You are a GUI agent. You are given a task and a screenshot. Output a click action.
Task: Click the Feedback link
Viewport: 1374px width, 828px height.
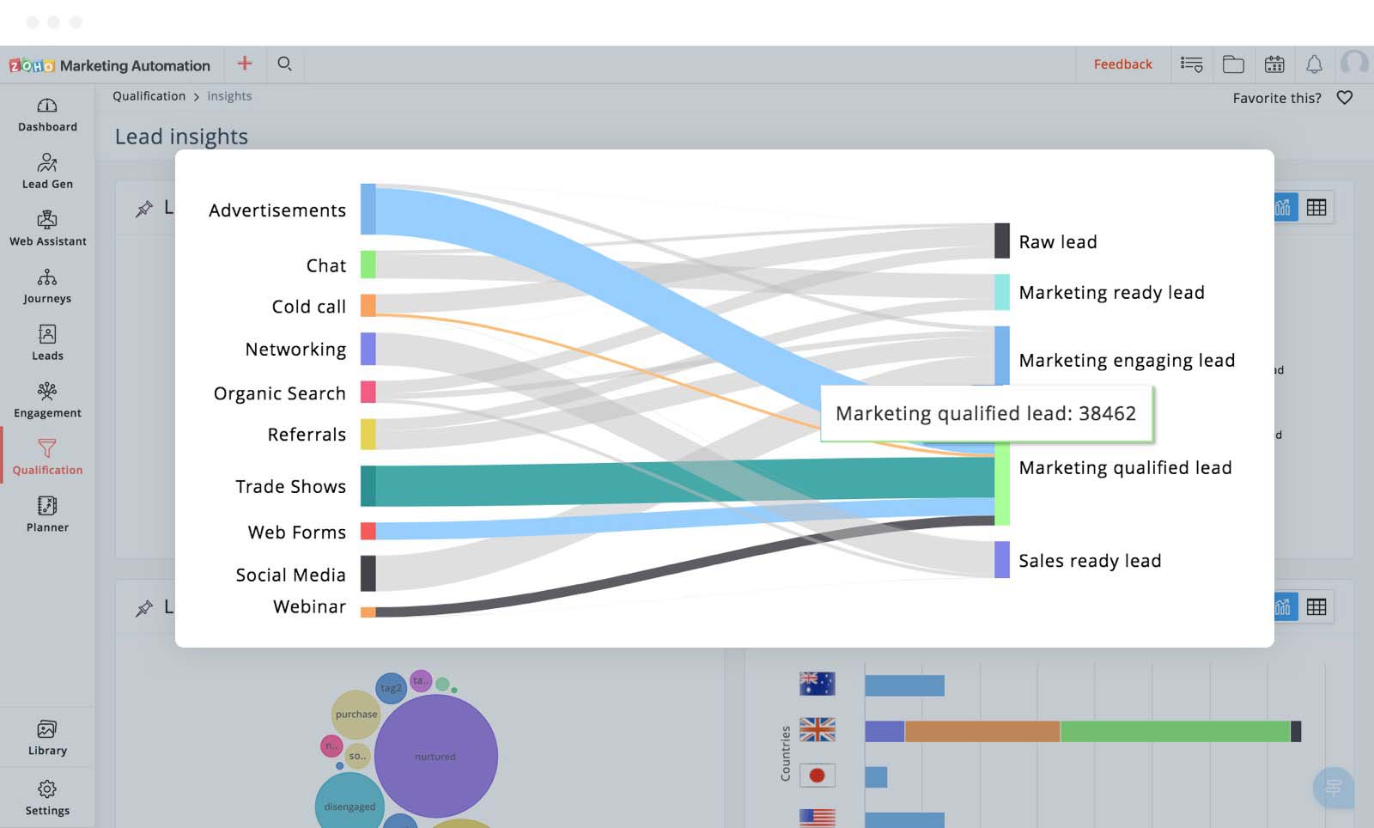(x=1122, y=64)
